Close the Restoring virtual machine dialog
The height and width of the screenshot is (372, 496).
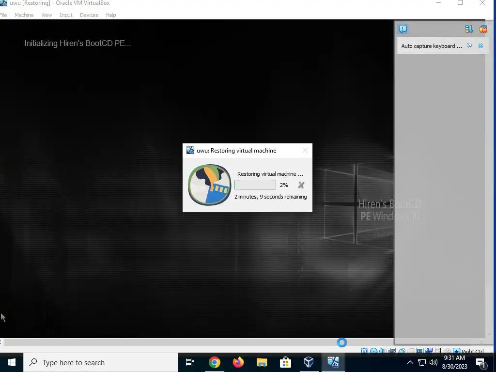[305, 151]
